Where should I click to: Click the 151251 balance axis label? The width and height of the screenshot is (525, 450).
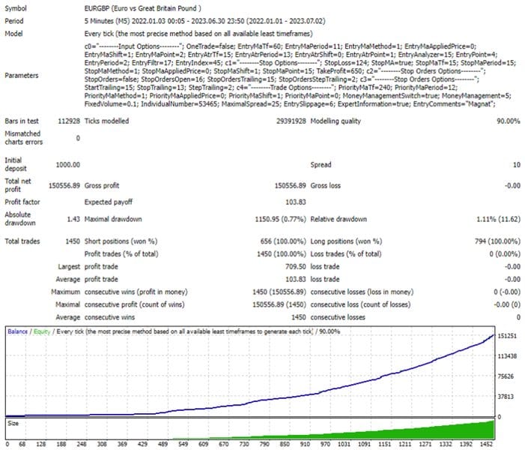coord(507,336)
